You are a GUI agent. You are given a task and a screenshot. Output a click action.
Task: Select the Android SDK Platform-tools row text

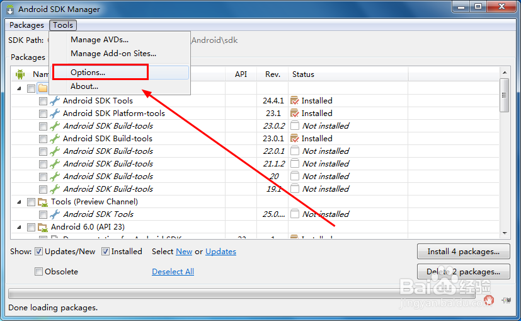(114, 114)
